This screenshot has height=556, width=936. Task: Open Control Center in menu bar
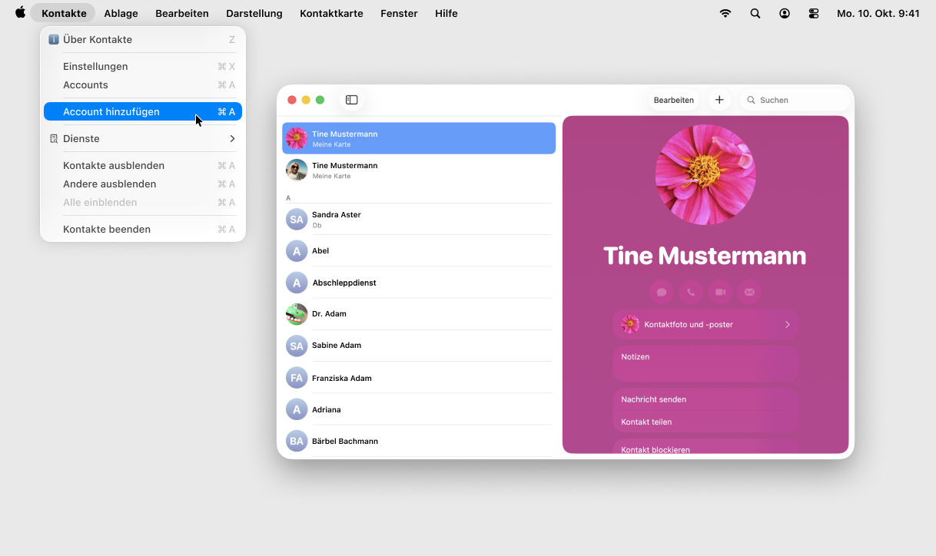pos(814,13)
